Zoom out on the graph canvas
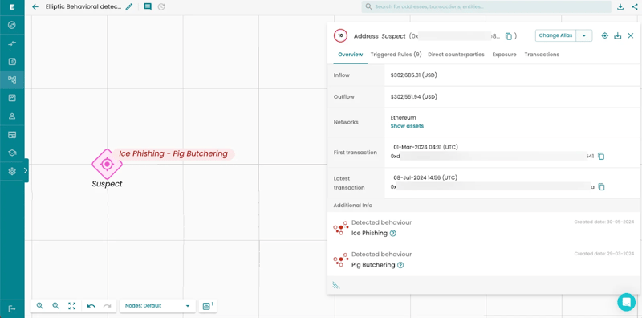This screenshot has width=642, height=318. coord(55,306)
